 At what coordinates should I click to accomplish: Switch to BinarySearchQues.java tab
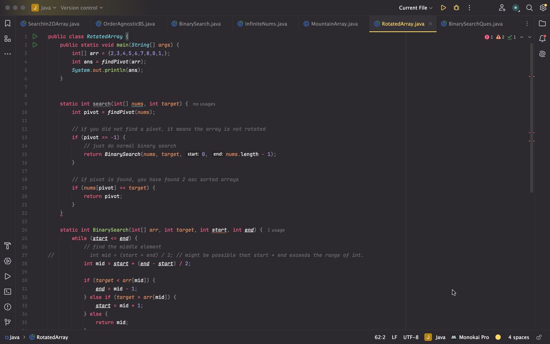(472, 23)
